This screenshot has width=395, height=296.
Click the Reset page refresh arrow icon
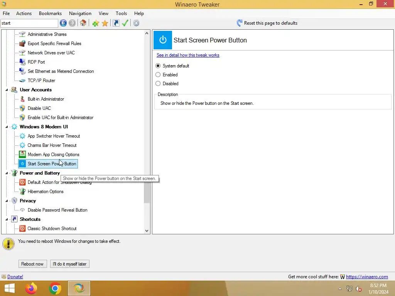tap(239, 23)
